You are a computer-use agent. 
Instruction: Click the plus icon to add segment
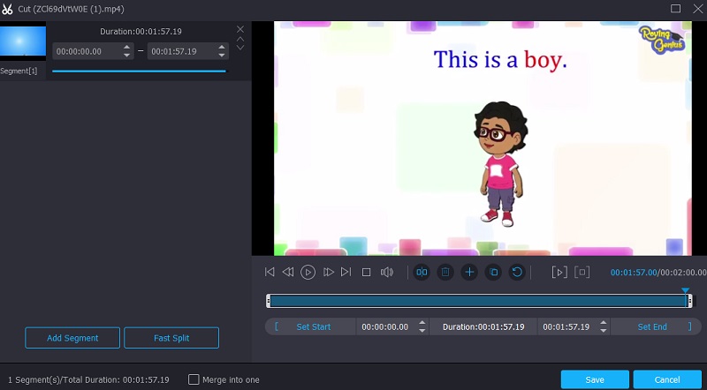click(x=469, y=273)
